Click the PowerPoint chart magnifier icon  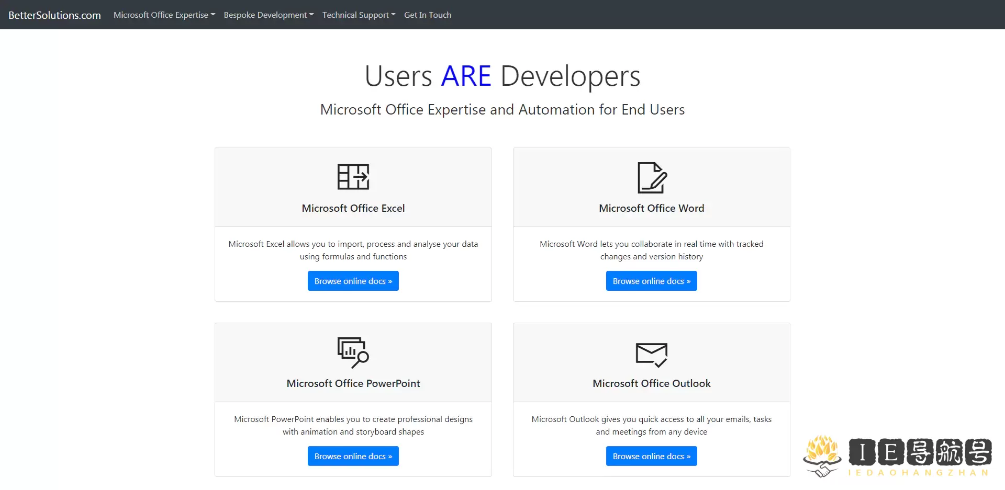coord(353,352)
